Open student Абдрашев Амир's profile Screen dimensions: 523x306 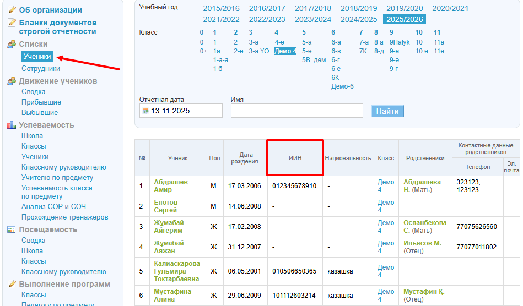(x=170, y=186)
